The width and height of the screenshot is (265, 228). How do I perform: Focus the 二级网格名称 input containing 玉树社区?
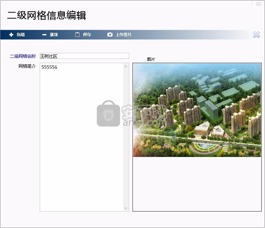(84, 56)
